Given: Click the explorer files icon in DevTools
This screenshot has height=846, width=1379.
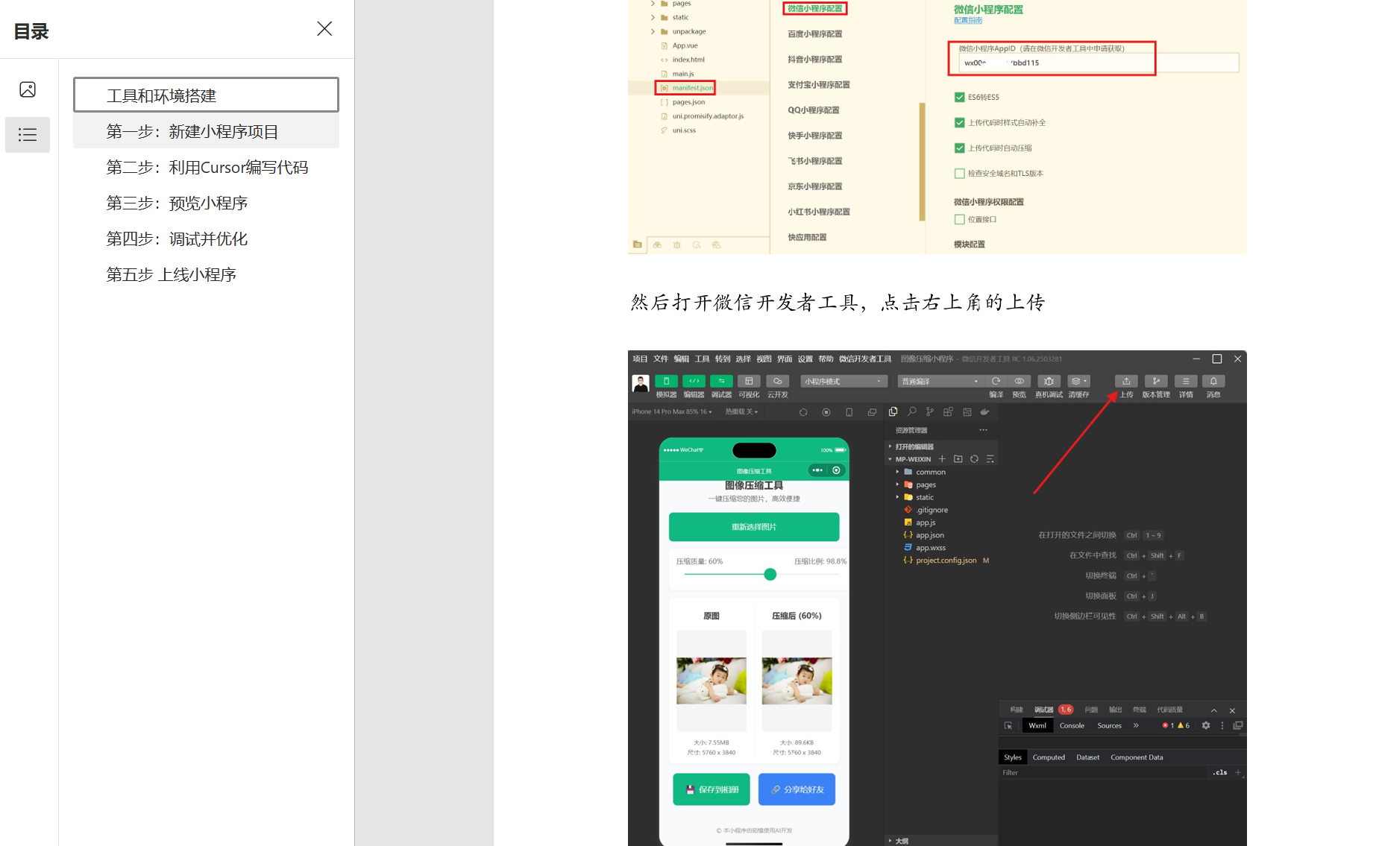Looking at the screenshot, I should pos(893,411).
